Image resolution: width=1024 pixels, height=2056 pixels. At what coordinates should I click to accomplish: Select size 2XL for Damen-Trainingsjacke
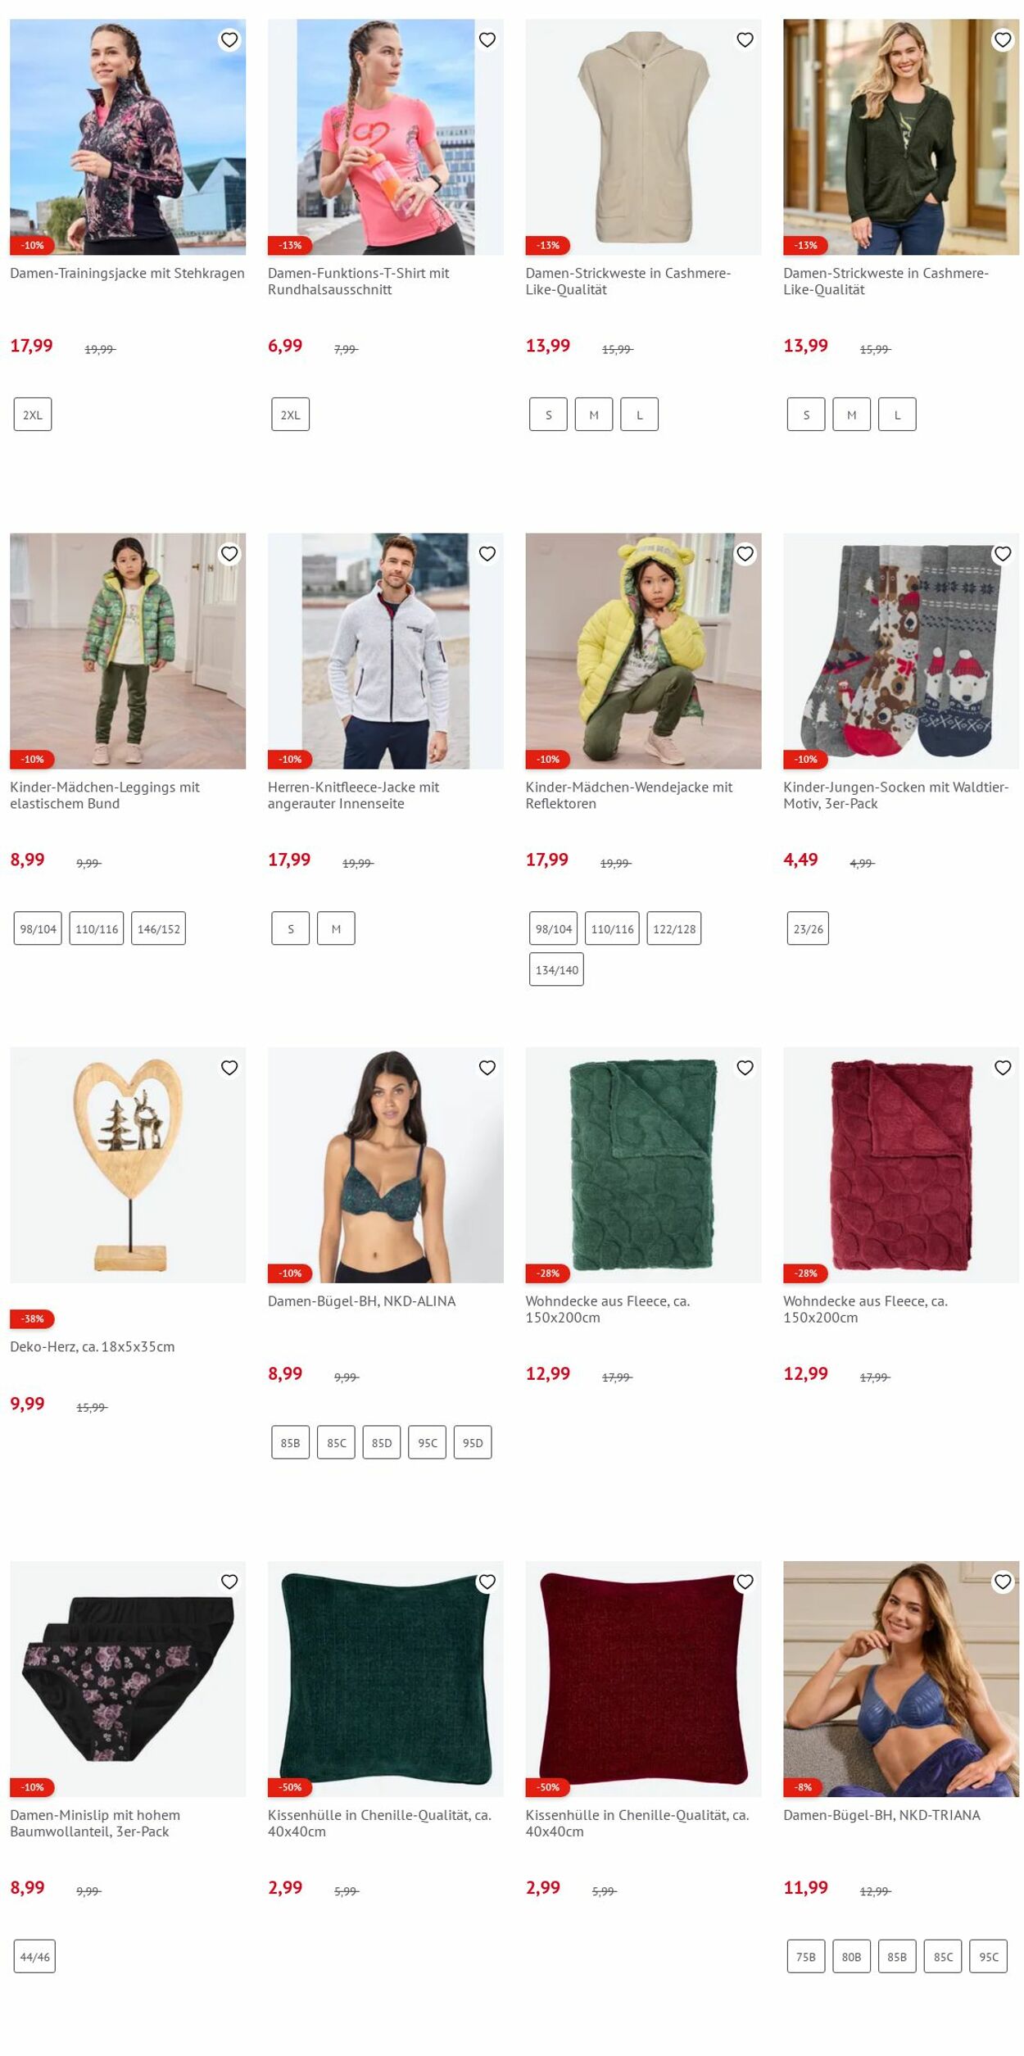coord(33,415)
